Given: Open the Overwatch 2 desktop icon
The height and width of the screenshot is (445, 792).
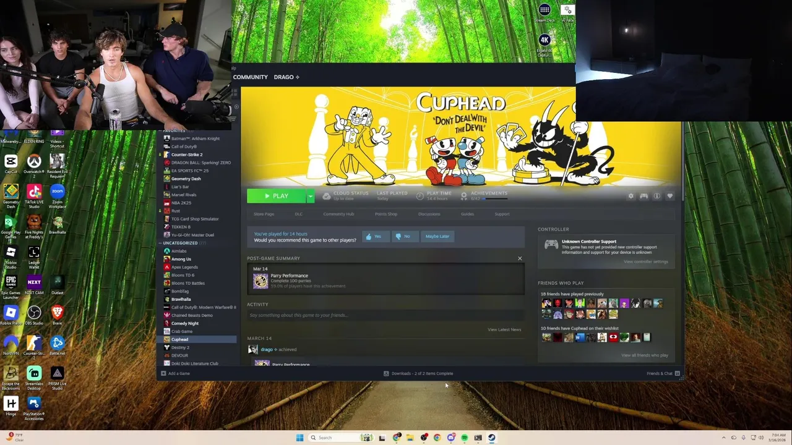Looking at the screenshot, I should pyautogui.click(x=34, y=166).
